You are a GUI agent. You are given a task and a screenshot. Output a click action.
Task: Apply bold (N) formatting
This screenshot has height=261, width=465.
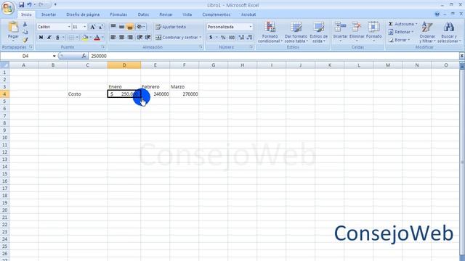41,37
